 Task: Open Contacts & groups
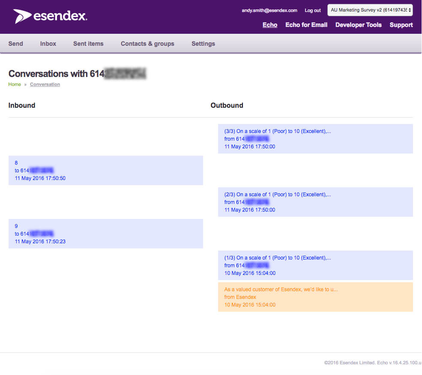coord(147,44)
